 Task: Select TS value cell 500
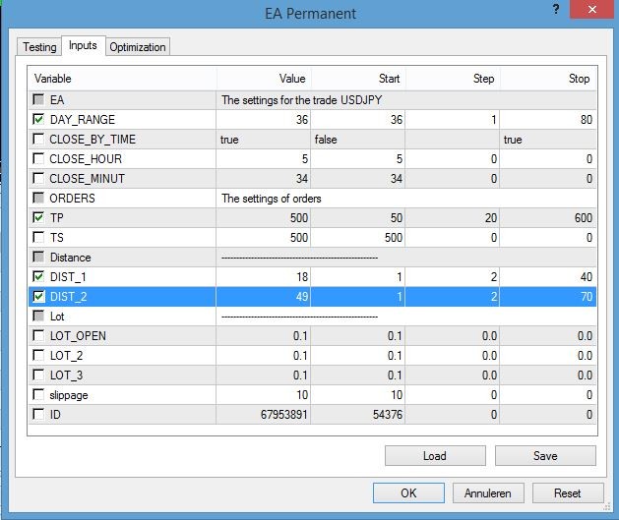pos(264,238)
